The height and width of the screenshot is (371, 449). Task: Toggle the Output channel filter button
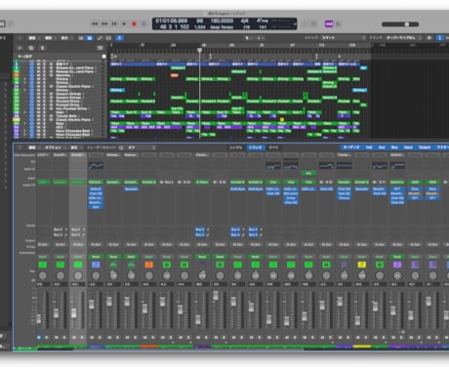pyautogui.click(x=425, y=147)
